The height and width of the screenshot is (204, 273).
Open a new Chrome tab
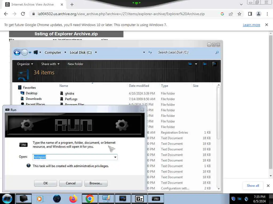[72, 5]
